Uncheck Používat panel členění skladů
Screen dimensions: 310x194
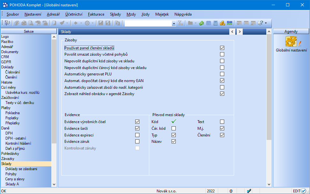[222, 48]
